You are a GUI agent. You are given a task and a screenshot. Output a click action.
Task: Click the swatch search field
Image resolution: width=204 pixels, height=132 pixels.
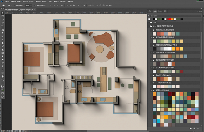[176, 16]
